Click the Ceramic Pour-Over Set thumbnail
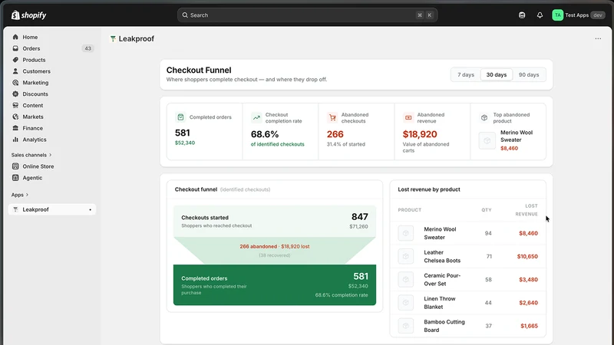 (406, 279)
